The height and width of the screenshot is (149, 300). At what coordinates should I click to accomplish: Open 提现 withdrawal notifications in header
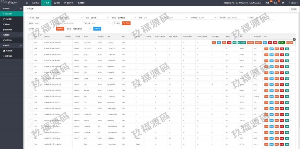[x=275, y=3]
